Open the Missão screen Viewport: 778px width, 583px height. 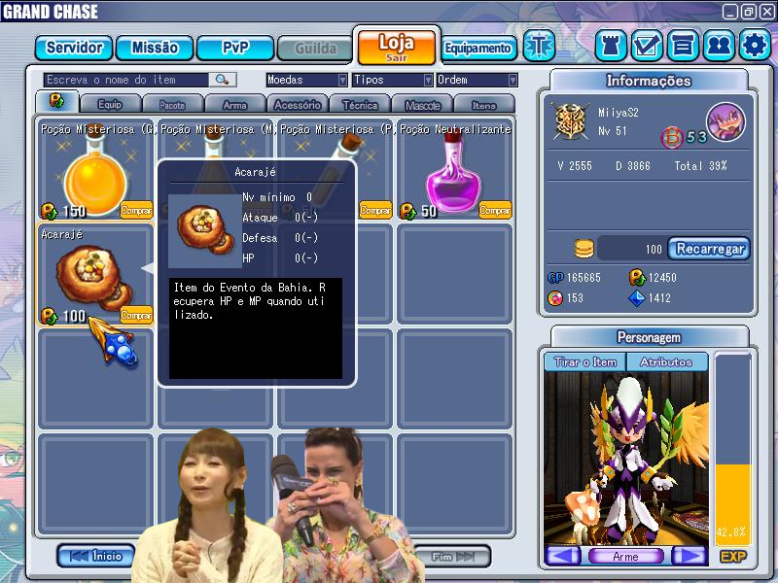(155, 48)
